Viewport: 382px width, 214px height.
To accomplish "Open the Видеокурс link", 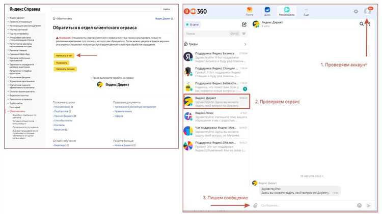I will point(61,145).
